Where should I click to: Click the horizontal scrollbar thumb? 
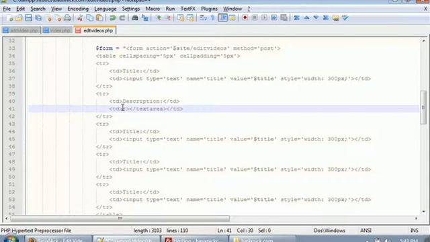pyautogui.click(x=120, y=218)
